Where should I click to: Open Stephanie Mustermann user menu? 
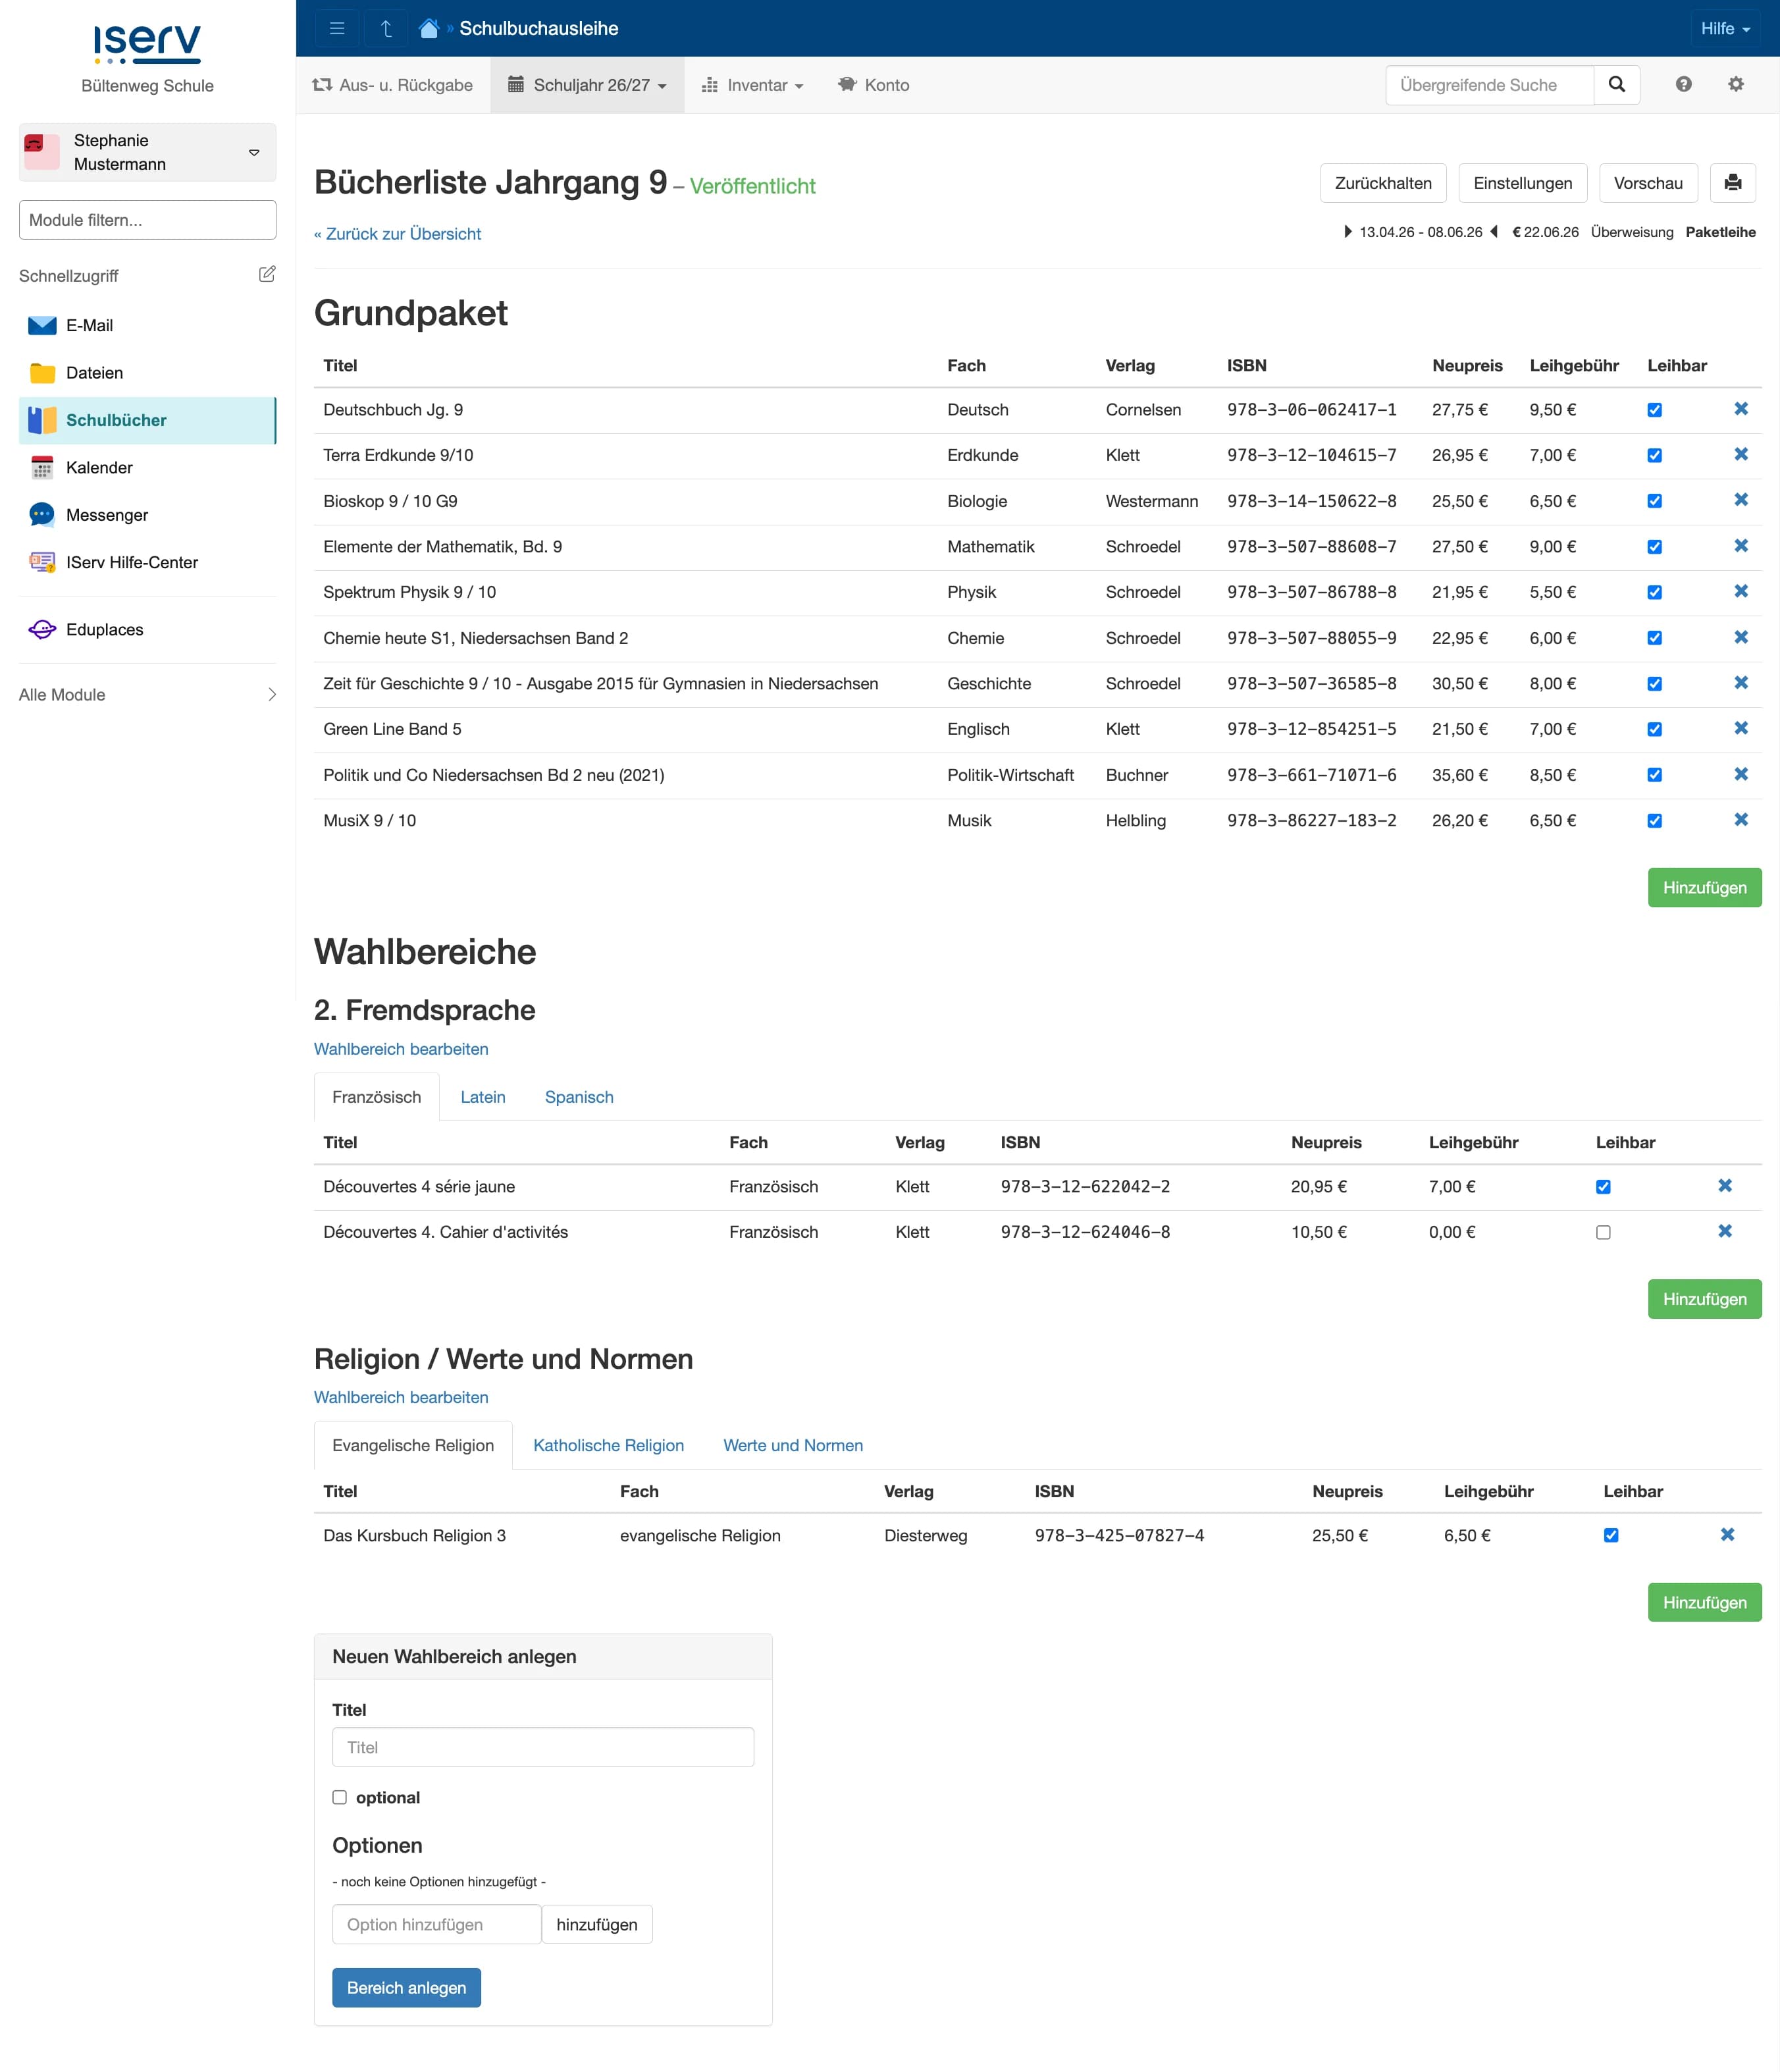click(147, 152)
